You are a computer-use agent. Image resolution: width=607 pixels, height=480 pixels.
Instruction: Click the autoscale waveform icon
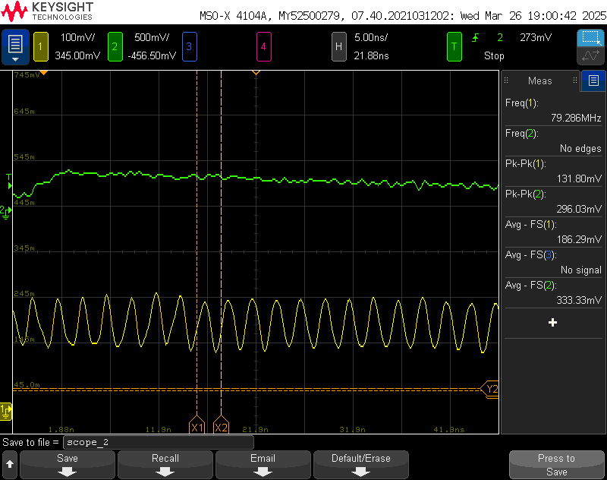[x=590, y=55]
